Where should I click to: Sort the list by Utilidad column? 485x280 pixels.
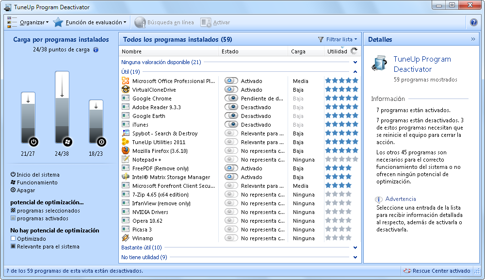pos(337,51)
